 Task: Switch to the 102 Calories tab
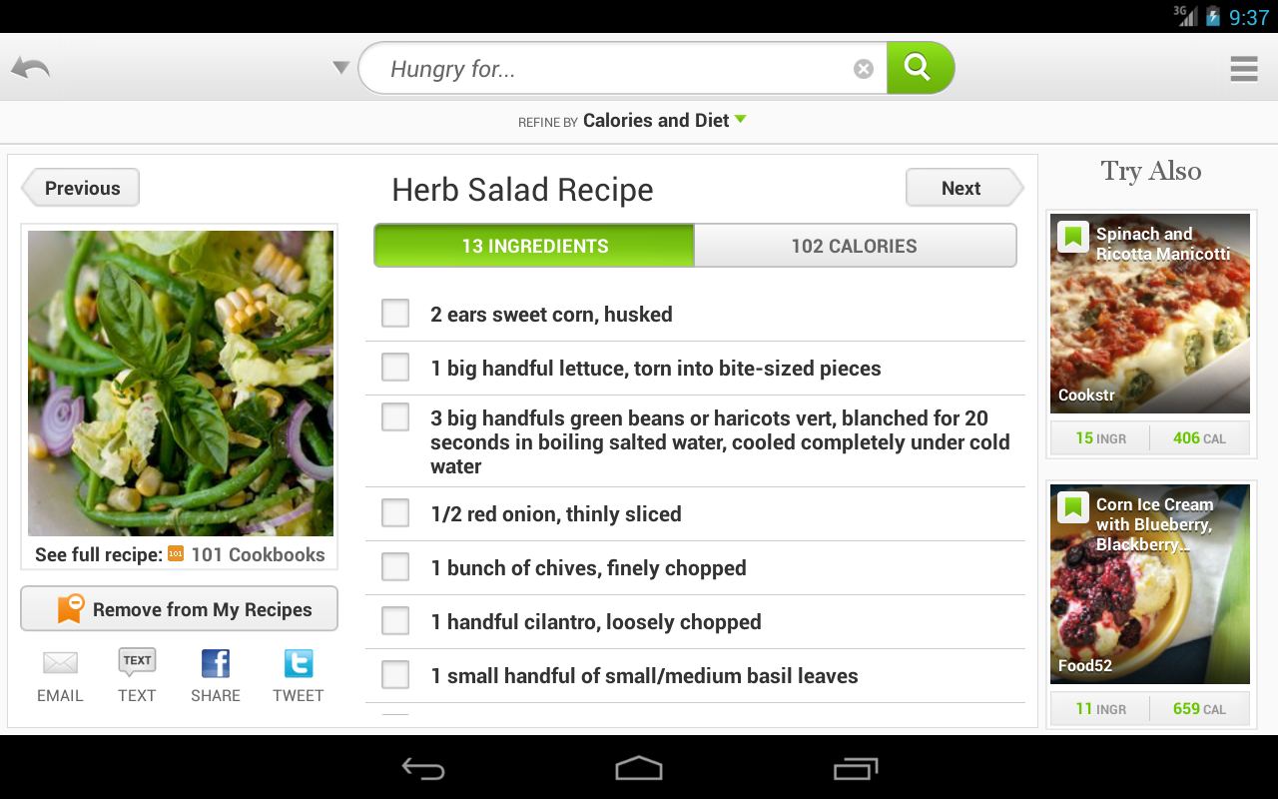[856, 245]
